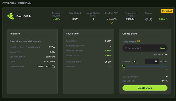Click the Stake YRA to earn YRA rewards text
The width and height of the screenshot is (176, 101).
tap(25, 41)
